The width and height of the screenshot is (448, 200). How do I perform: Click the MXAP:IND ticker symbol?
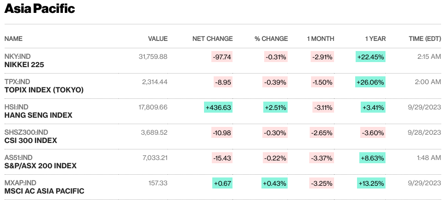(x=19, y=183)
